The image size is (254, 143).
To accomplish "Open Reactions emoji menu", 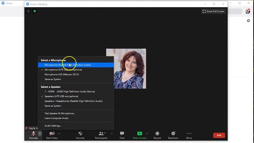I will coord(173,135).
